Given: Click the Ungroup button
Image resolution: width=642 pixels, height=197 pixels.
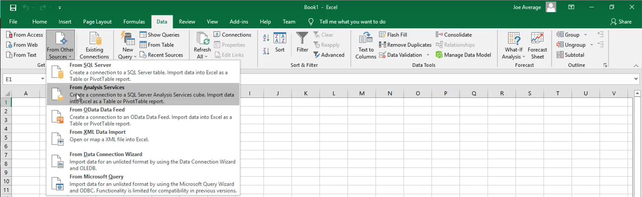Looking at the screenshot, I should coord(571,45).
